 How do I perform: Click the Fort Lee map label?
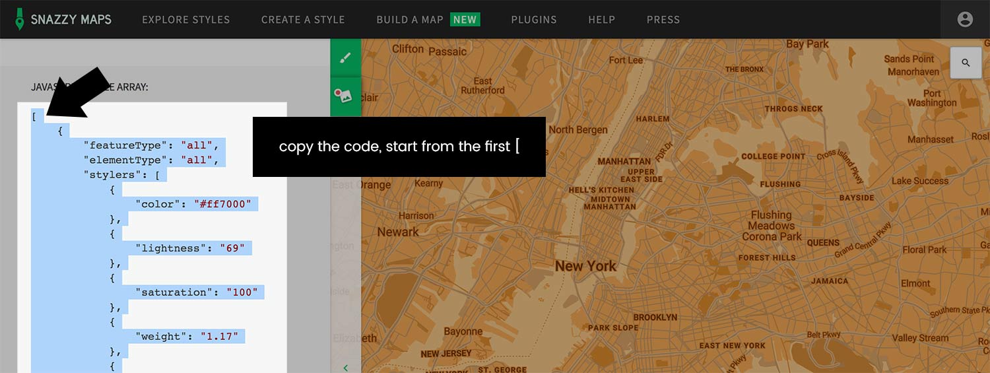tap(626, 60)
